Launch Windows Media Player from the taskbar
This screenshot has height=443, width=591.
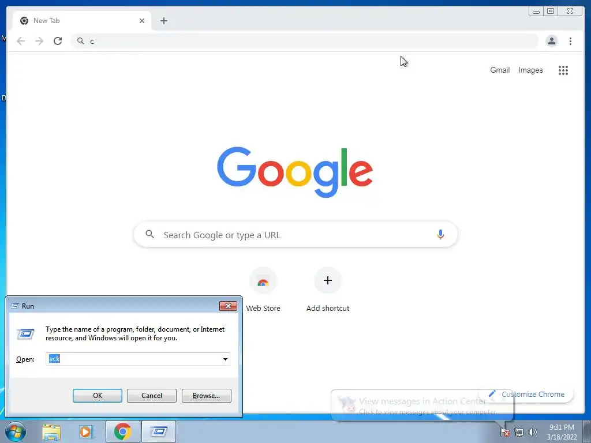(87, 432)
